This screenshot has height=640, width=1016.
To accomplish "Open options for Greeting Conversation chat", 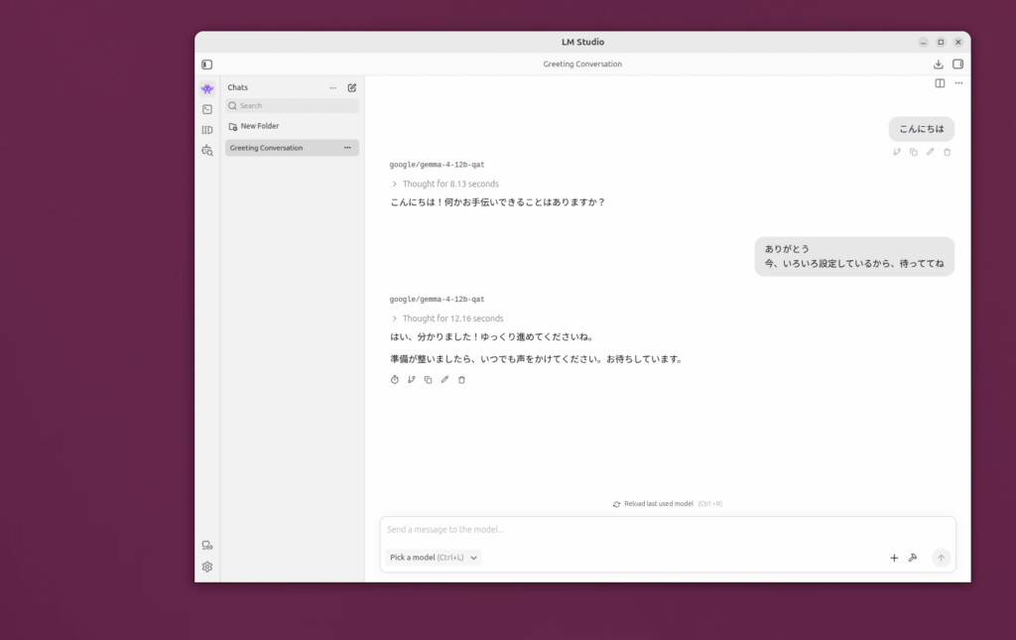I will pyautogui.click(x=347, y=148).
